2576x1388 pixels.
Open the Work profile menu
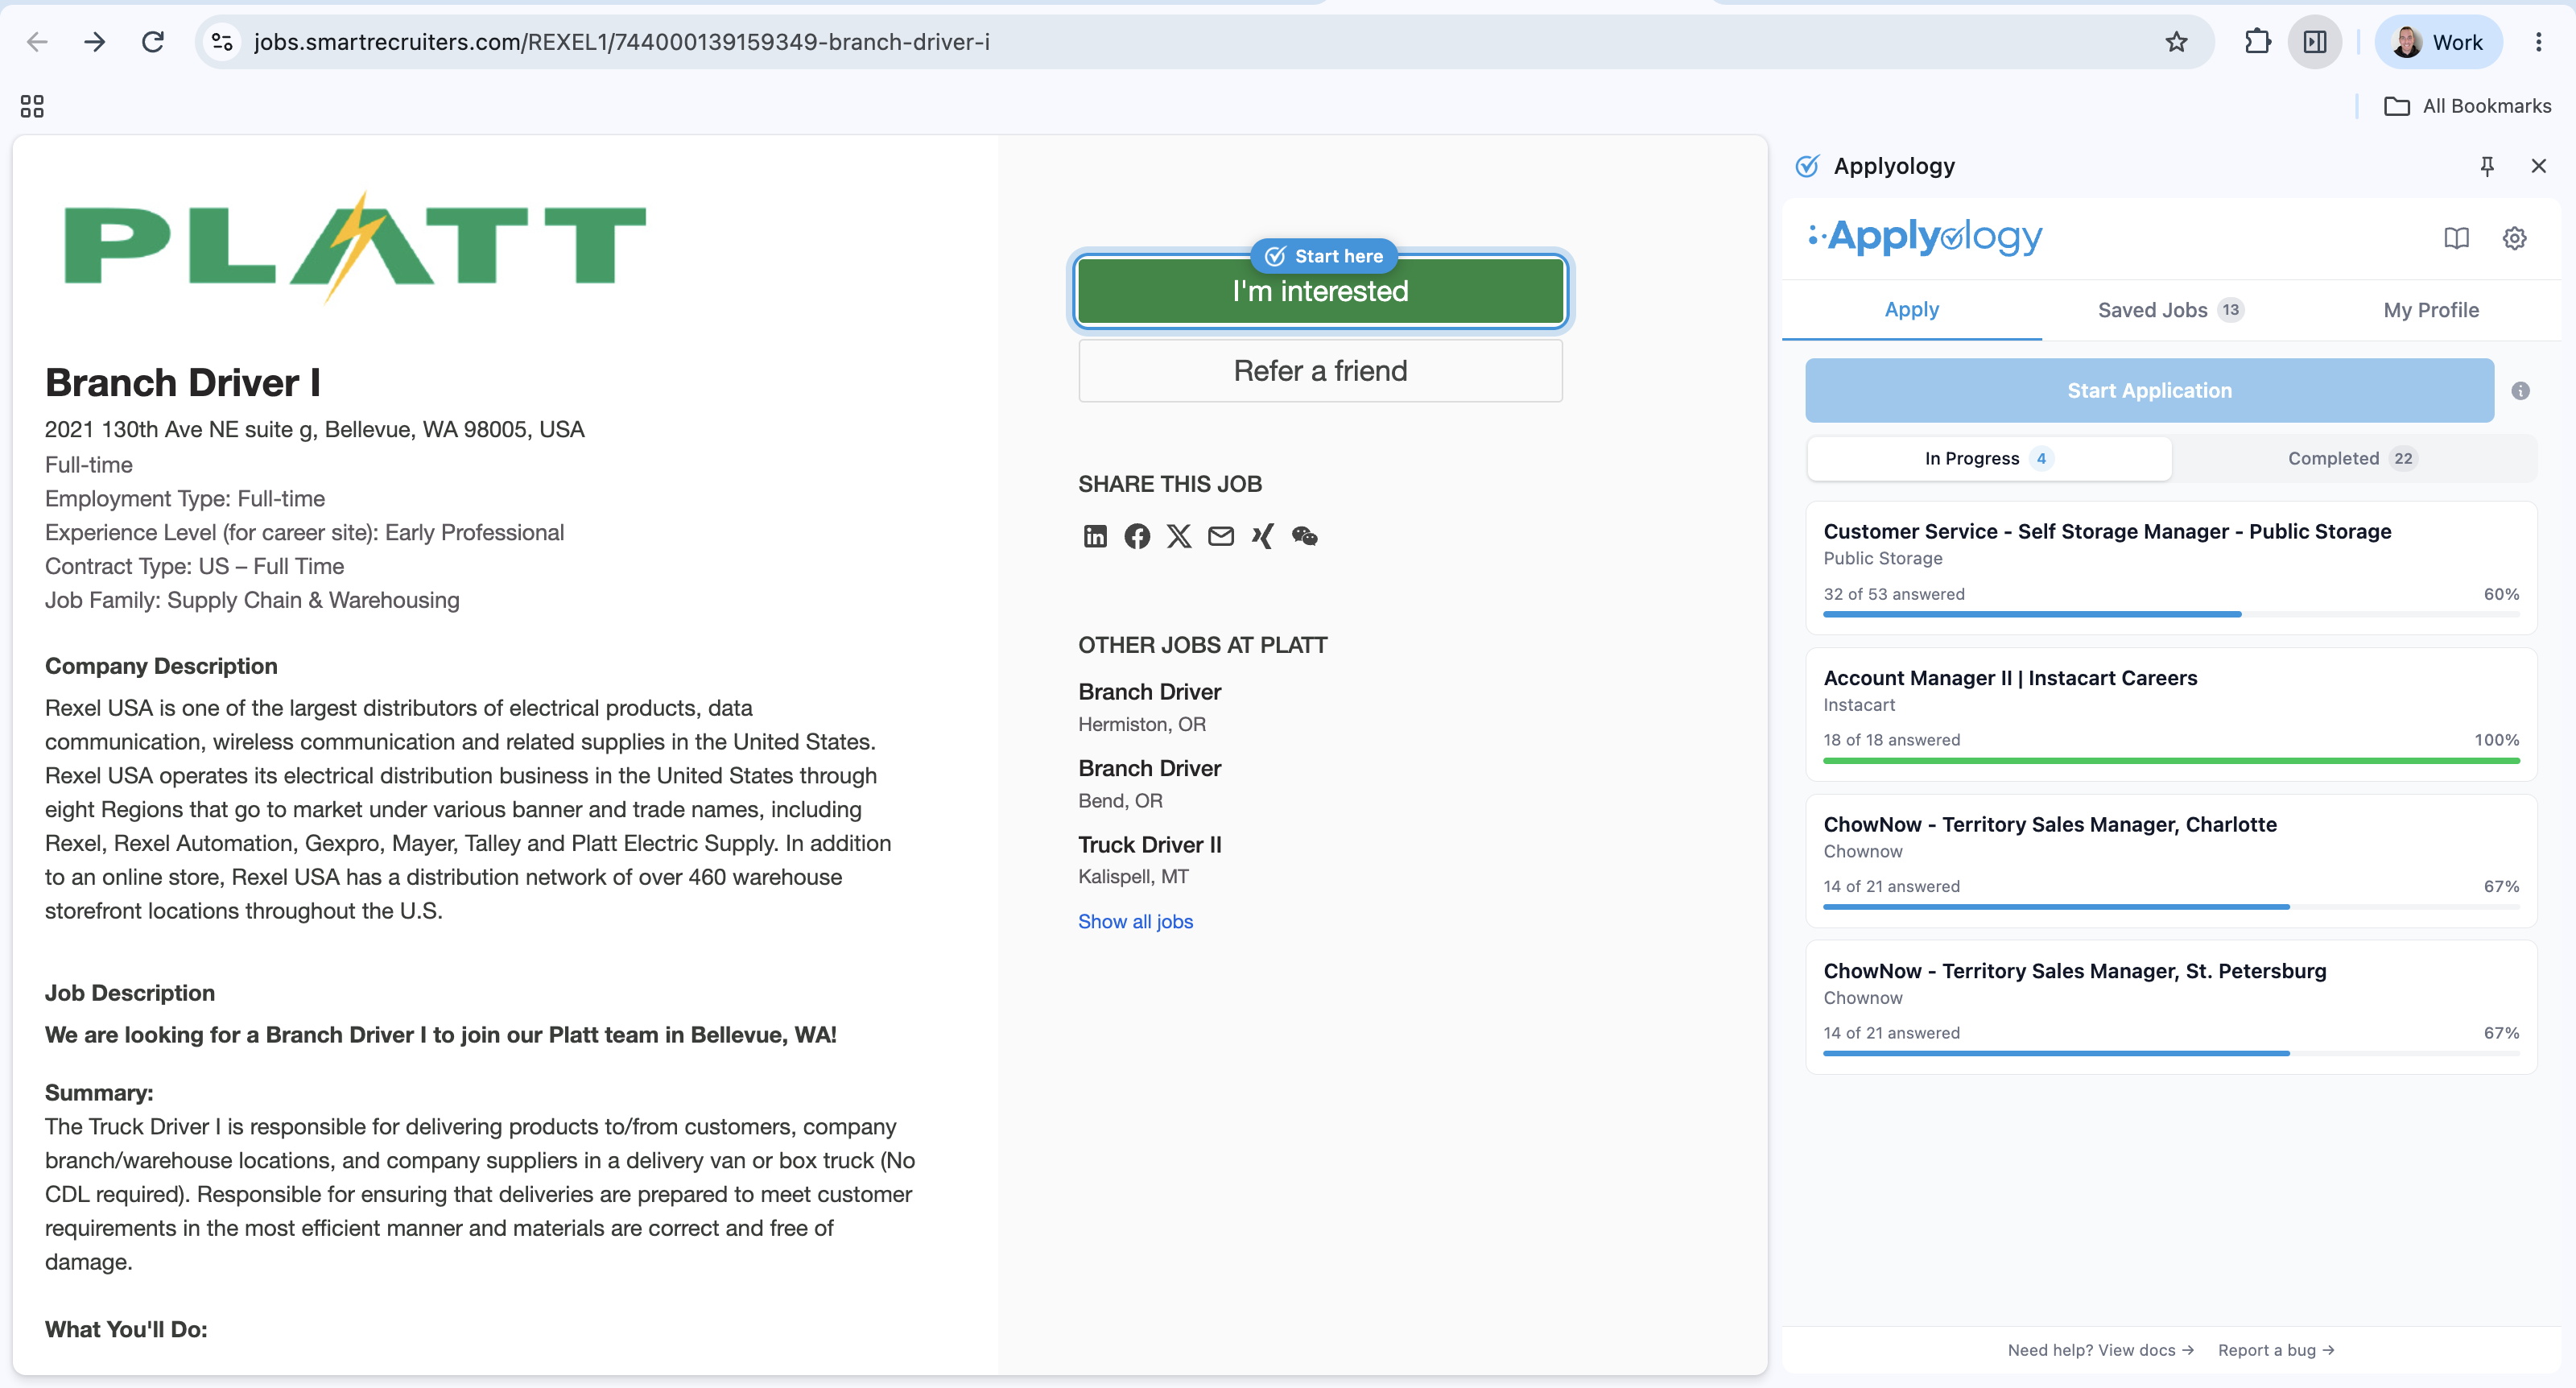pos(2438,42)
